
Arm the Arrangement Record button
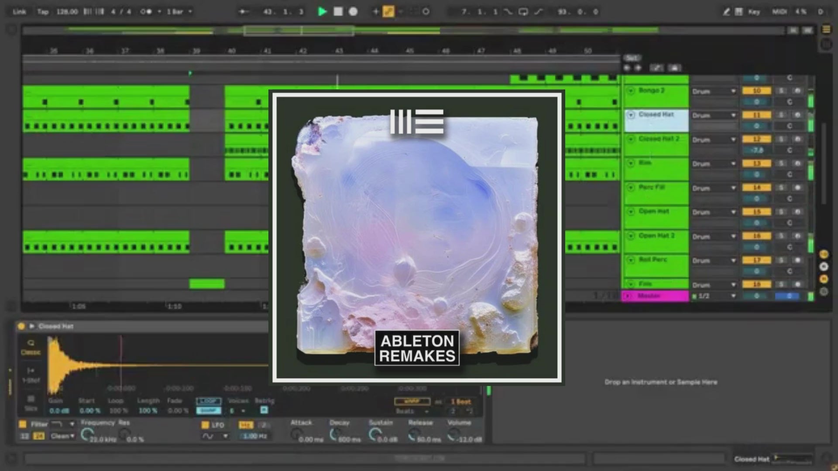(x=353, y=12)
